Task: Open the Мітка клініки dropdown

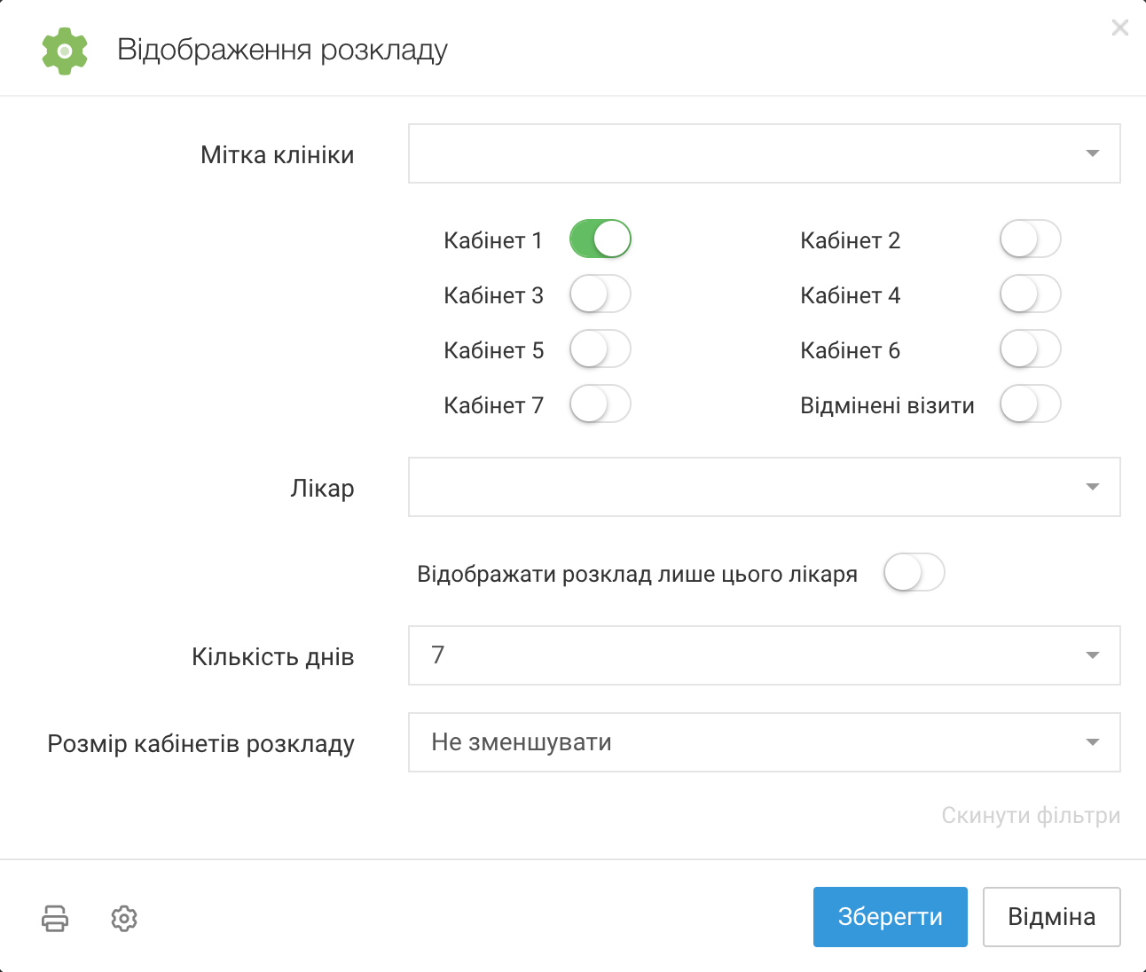Action: (x=765, y=153)
